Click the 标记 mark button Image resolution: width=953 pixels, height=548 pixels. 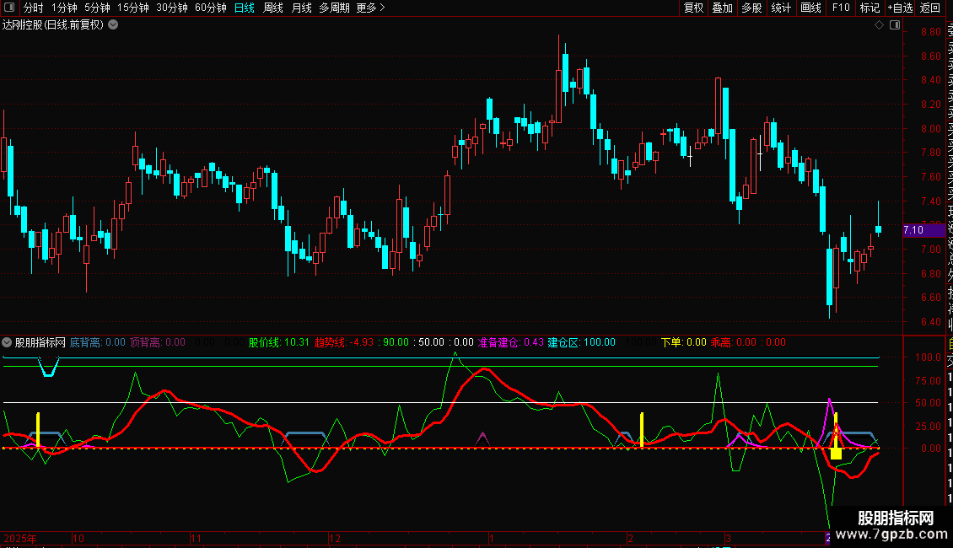870,8
